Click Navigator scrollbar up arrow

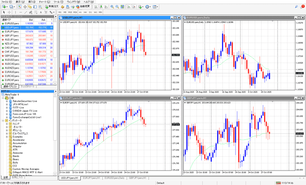click(x=55, y=95)
